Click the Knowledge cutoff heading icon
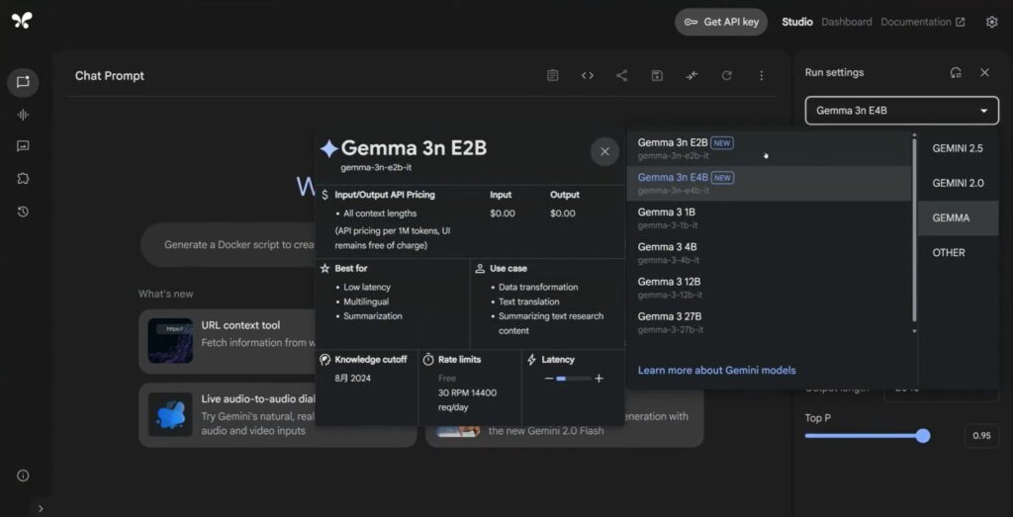Image resolution: width=1013 pixels, height=517 pixels. point(324,360)
